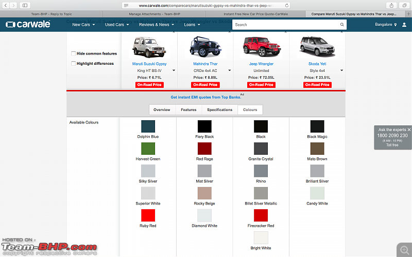The width and height of the screenshot is (412, 257).
Task: Click the Bangalore location pin icon
Action: coord(395,25)
